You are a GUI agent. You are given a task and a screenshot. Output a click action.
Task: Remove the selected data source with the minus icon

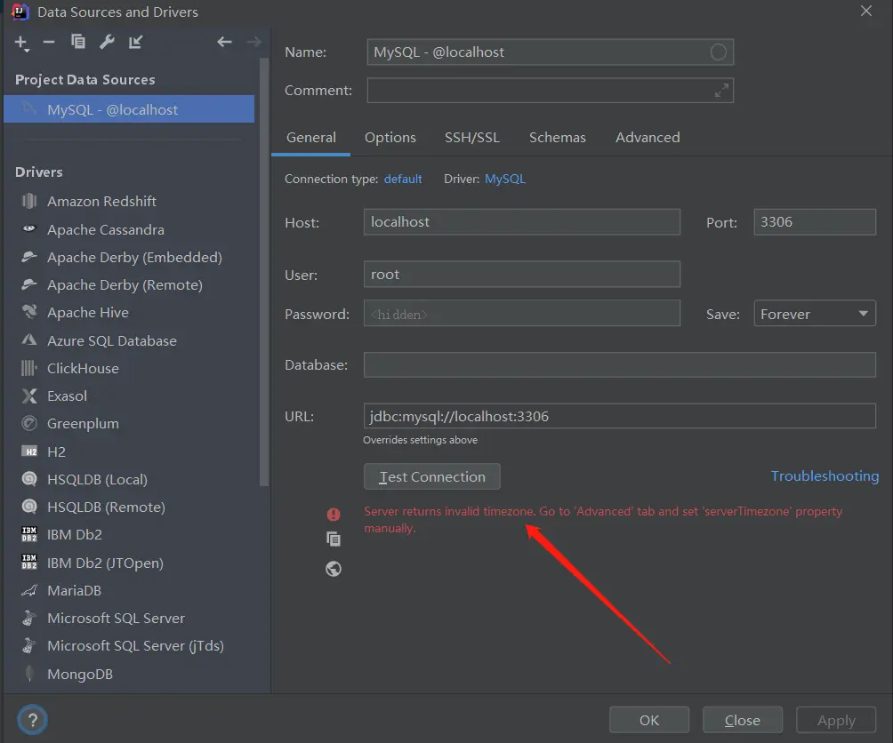click(x=49, y=42)
